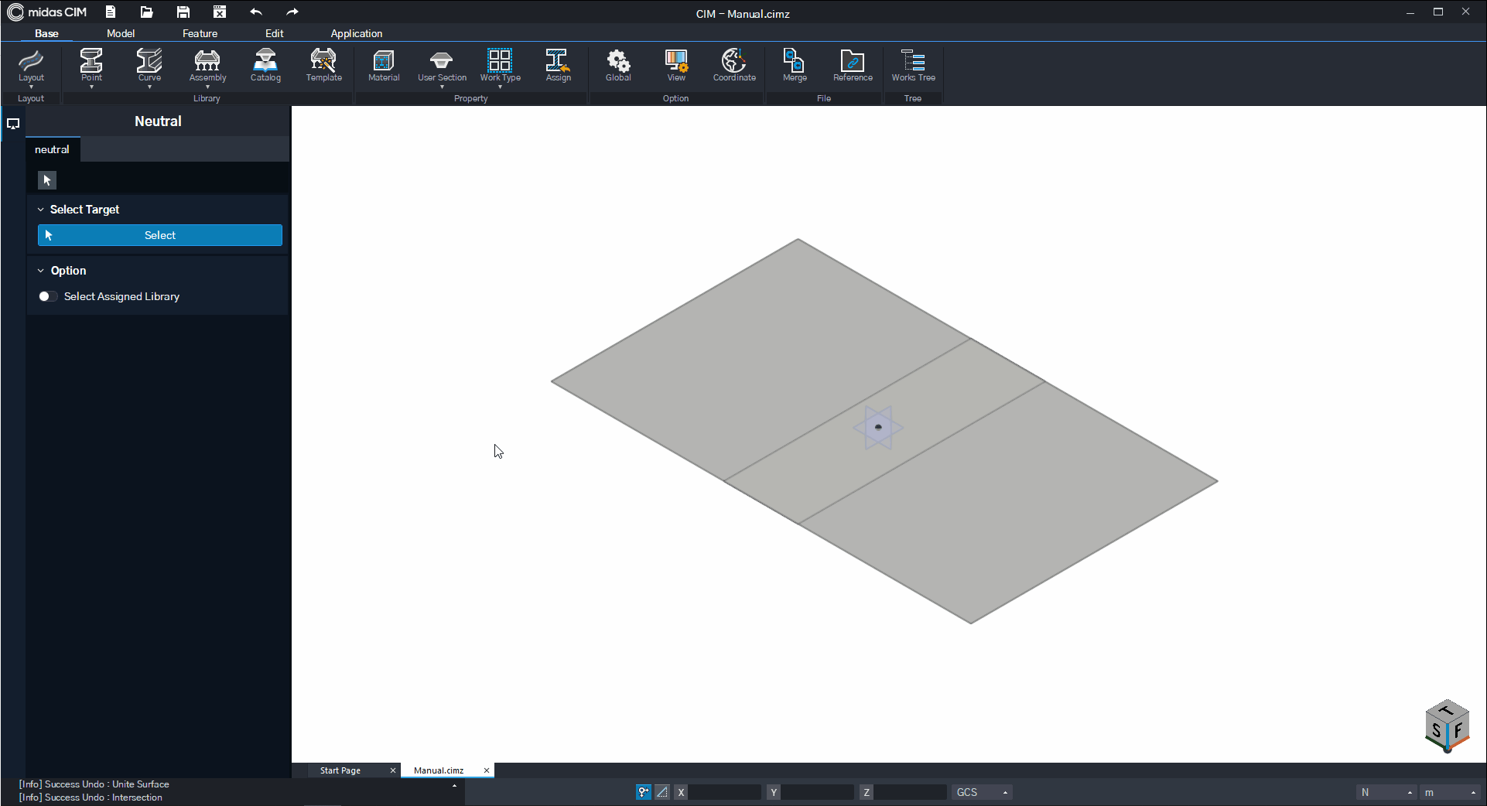Click the Save icon in title bar
Image resolution: width=1487 pixels, height=806 pixels.
click(183, 12)
